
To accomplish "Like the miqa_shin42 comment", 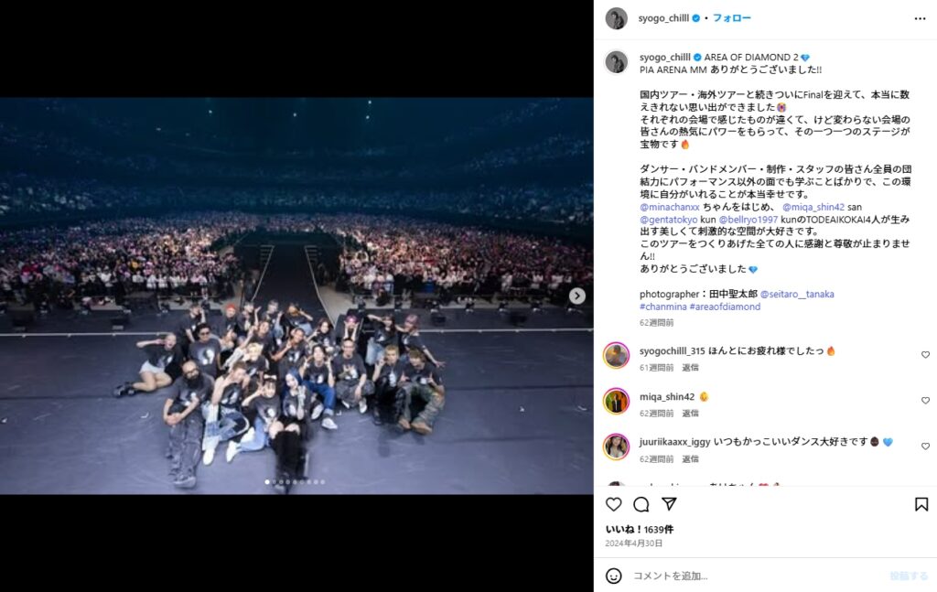I will 925,401.
